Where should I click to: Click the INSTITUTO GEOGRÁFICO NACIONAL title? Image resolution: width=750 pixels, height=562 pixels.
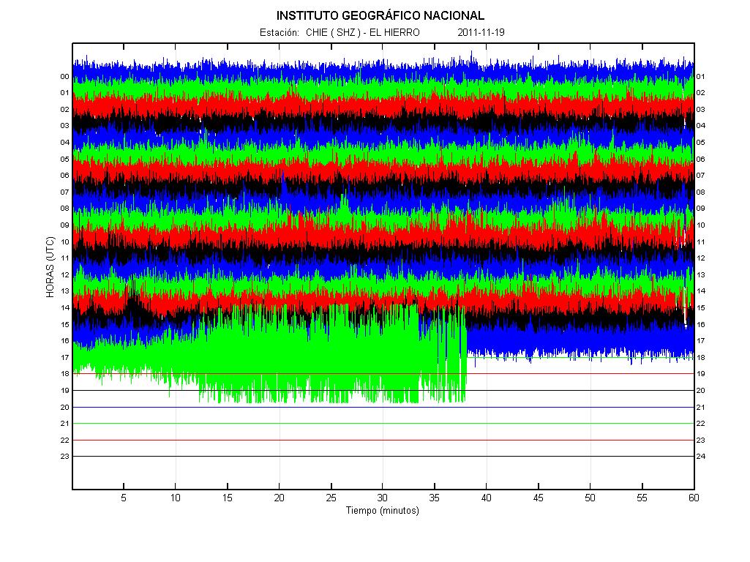pos(380,16)
